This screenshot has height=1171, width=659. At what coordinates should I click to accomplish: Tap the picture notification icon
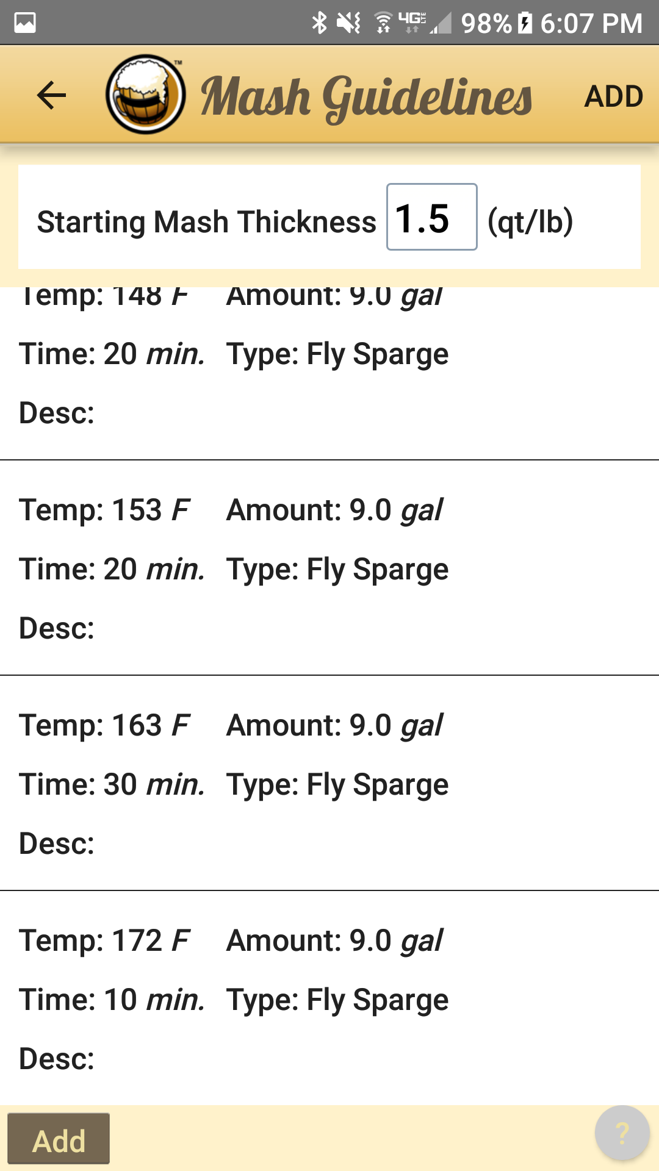[25, 23]
